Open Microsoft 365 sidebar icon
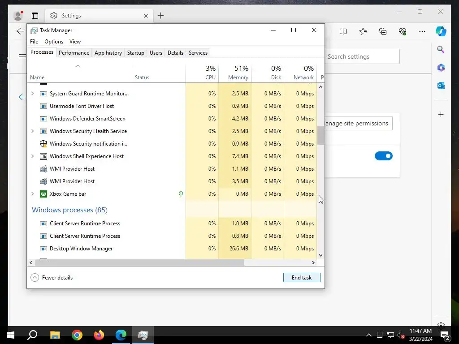This screenshot has width=459, height=344. [x=441, y=68]
